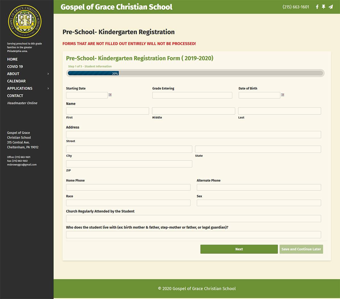340x299 pixels.
Task: Focus the Middle name field
Action: (x=194, y=111)
